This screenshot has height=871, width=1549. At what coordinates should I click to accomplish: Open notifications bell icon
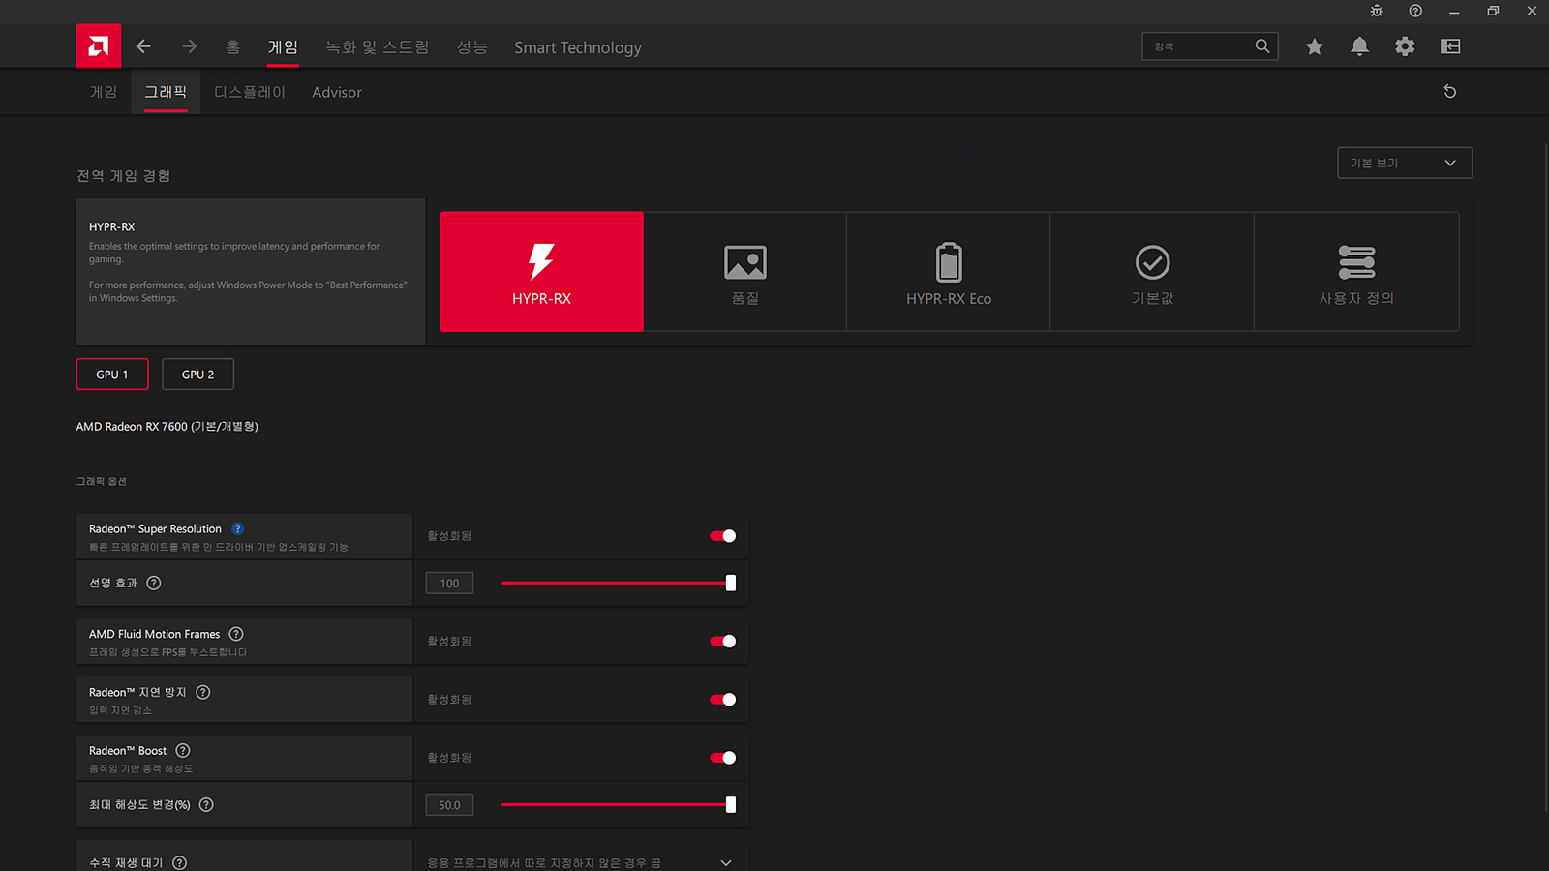click(x=1359, y=46)
